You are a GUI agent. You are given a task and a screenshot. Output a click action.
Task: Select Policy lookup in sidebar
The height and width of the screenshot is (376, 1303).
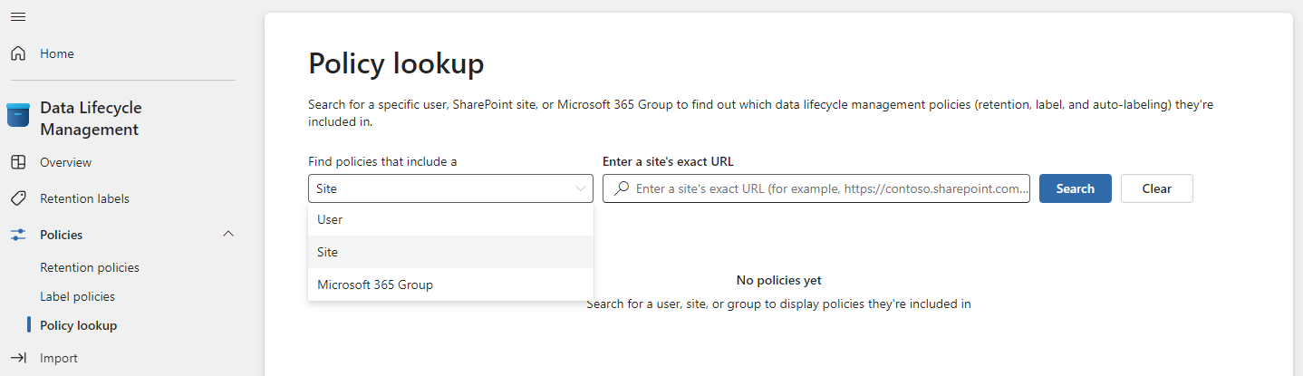click(79, 325)
